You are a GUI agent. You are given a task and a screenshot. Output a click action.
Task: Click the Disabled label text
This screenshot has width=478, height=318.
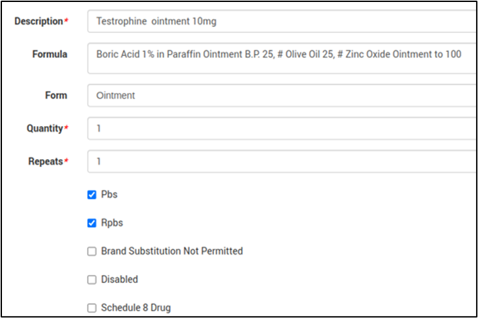119,280
